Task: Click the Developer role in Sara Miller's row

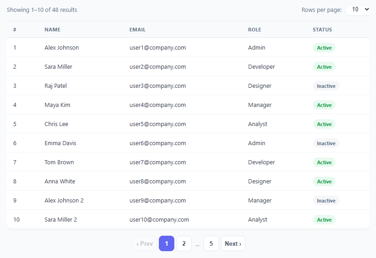Action: [x=261, y=66]
